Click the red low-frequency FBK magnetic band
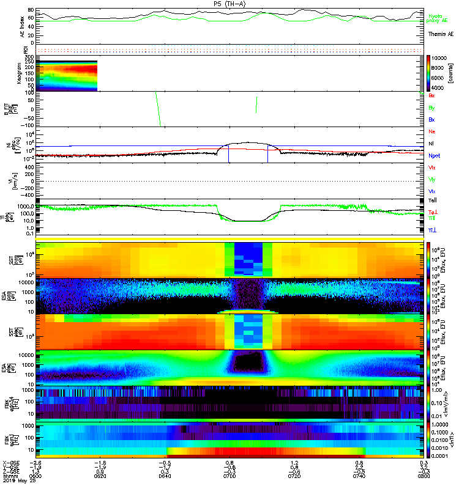 point(266,451)
